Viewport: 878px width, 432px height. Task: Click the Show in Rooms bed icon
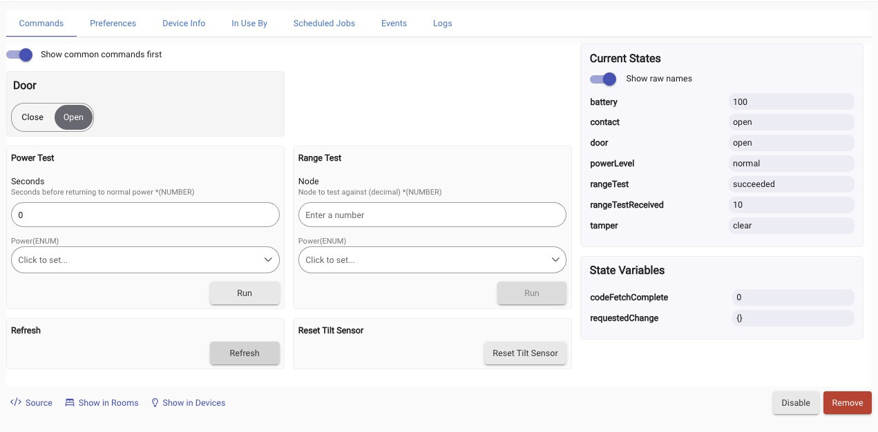pyautogui.click(x=70, y=402)
